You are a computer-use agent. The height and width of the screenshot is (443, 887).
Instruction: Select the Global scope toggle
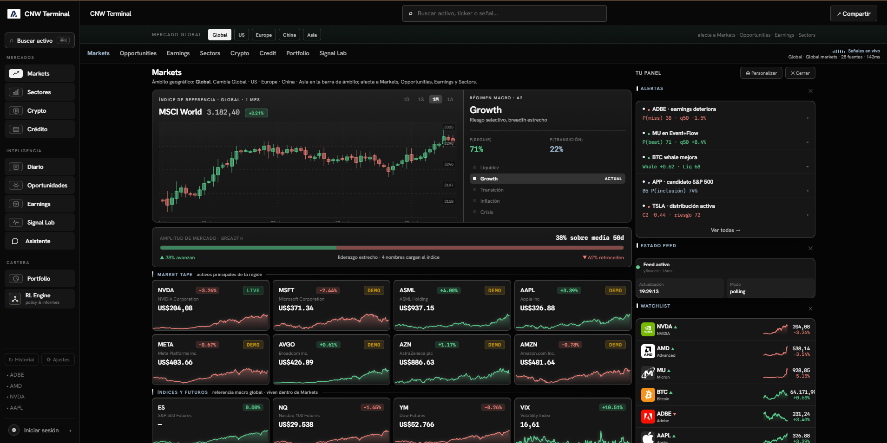tap(220, 35)
